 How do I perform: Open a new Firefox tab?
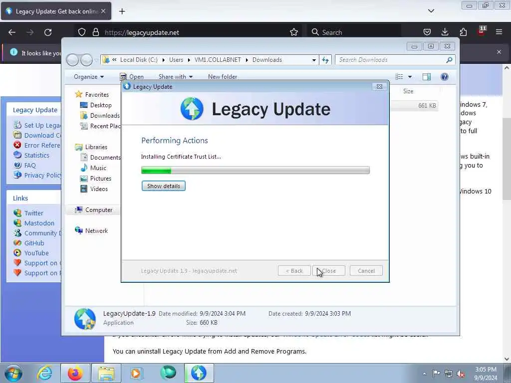coord(122,11)
